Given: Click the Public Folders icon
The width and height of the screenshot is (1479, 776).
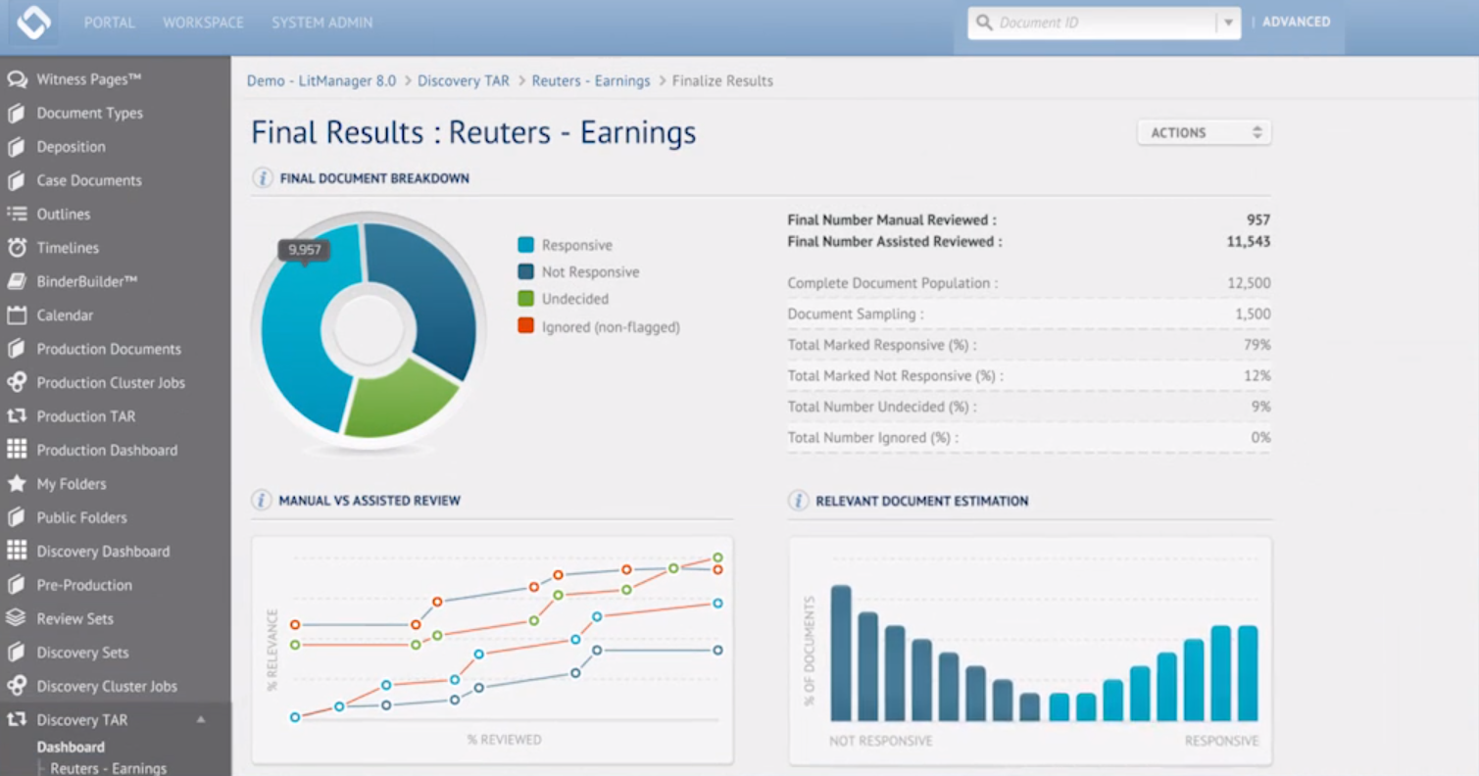Looking at the screenshot, I should click(17, 517).
